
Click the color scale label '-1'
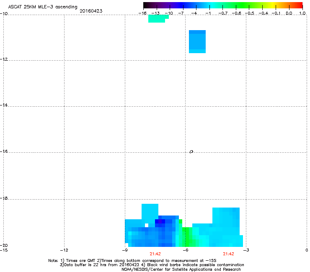208,13
